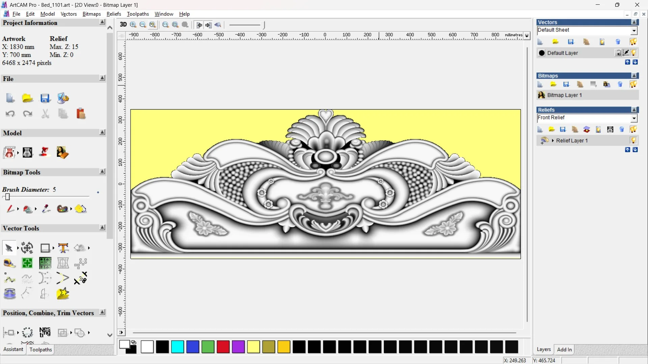Select the Bitmap Layer 1 entry
Viewport: 648px width, 364px height.
point(564,95)
